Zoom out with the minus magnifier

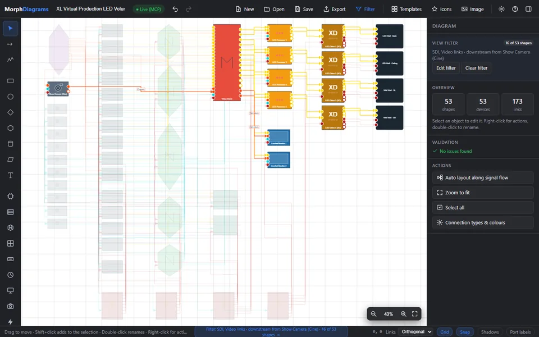coord(374,314)
